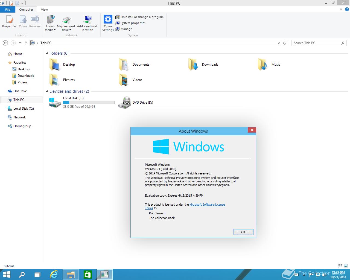Open the recent locations dropdown arrow
Screen dimensions: 350x280
tap(20, 43)
